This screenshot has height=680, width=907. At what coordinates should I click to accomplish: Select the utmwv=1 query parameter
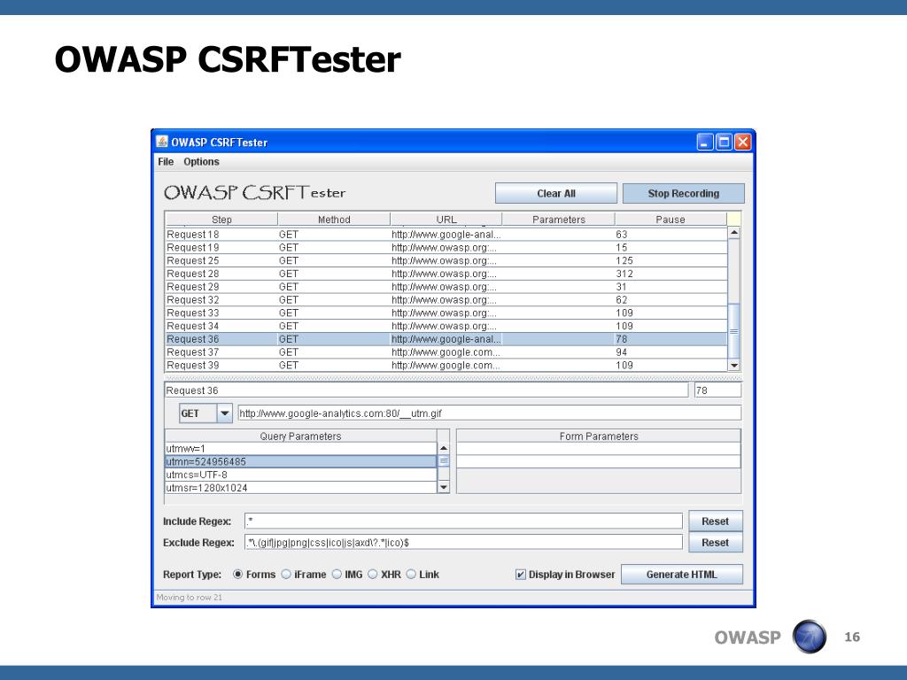coord(301,449)
